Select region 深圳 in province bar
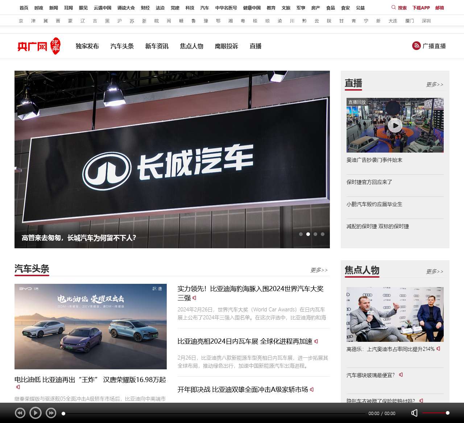The width and height of the screenshot is (464, 423). point(426,21)
